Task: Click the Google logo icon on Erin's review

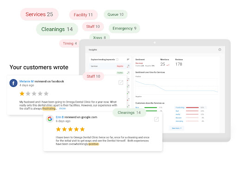Action: pos(50,119)
